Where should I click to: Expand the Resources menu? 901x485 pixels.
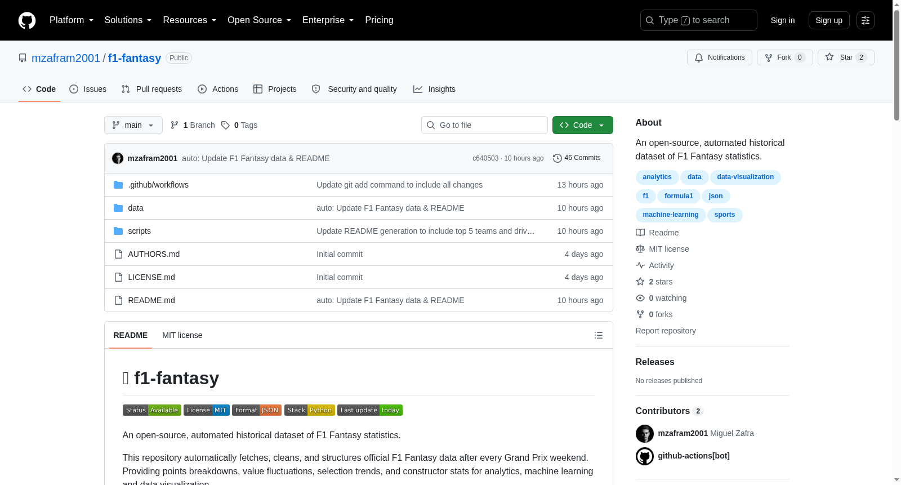pos(190,20)
